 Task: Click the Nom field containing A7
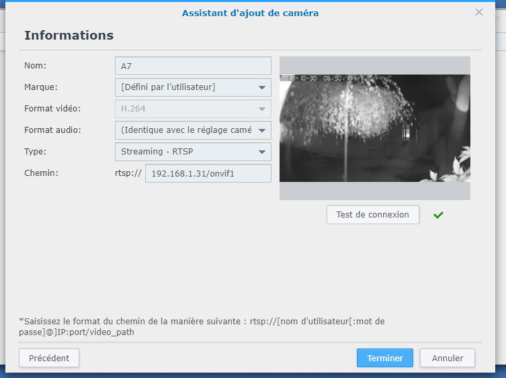[193, 66]
